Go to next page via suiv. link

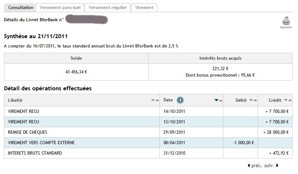(269, 166)
